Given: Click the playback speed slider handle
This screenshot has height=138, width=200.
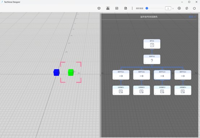Looking at the screenshot, I should pos(147,8).
